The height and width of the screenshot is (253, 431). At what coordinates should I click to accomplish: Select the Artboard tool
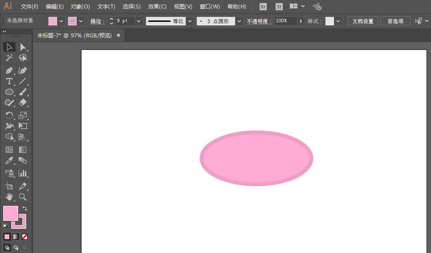point(9,186)
